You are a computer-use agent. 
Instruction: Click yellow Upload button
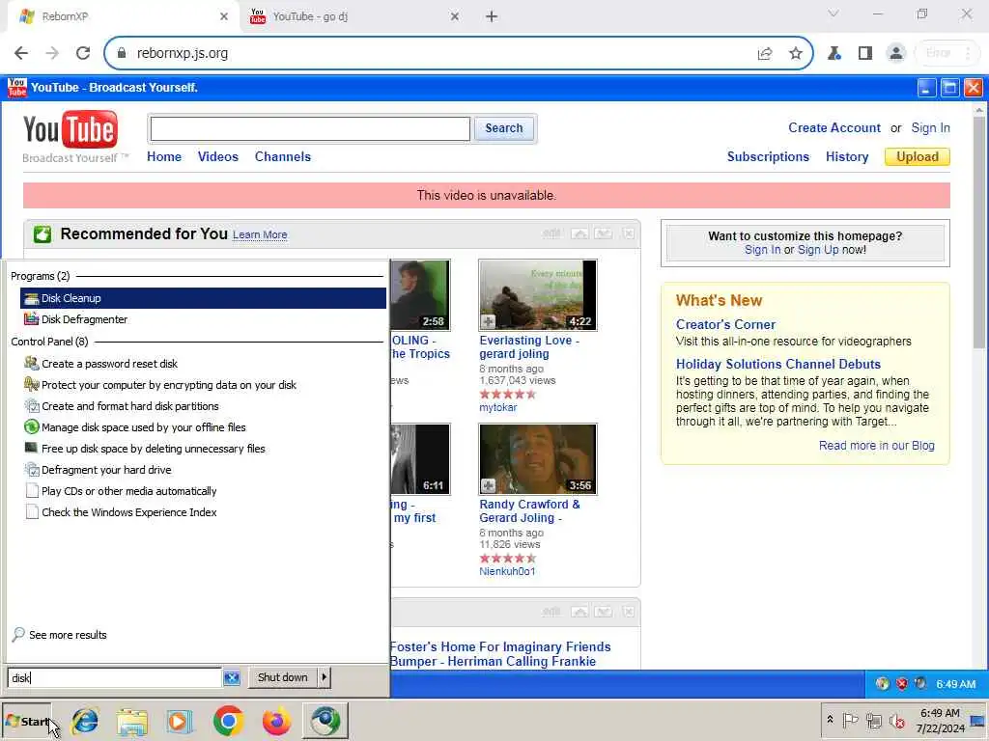click(x=918, y=157)
